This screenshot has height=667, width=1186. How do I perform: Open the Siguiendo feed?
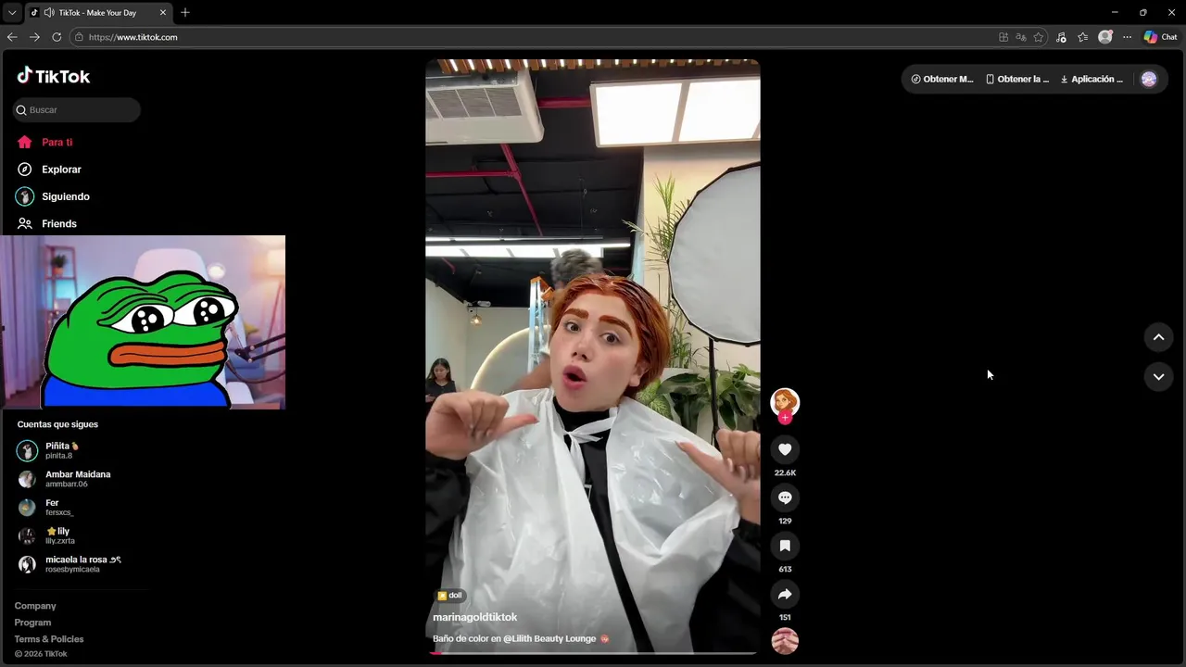coord(53,196)
